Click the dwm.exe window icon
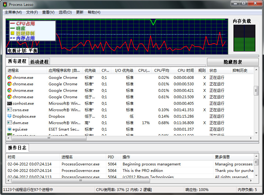The height and width of the screenshot is (195, 264). (10, 123)
